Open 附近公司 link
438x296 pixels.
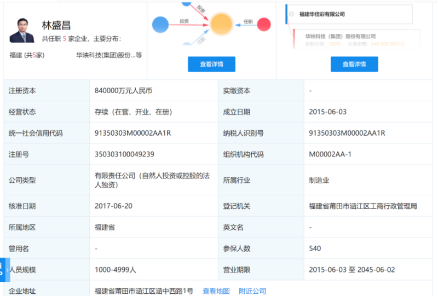[252, 291]
